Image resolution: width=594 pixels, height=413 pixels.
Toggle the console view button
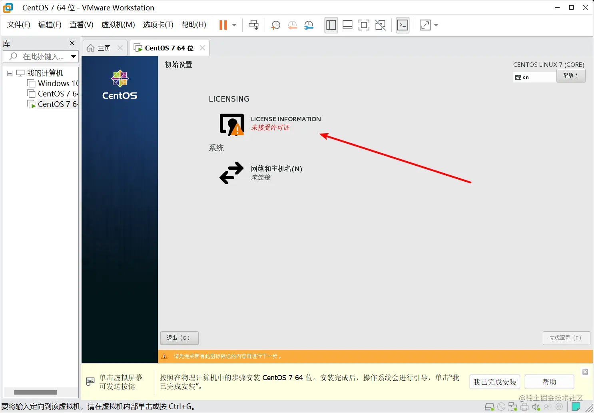(403, 25)
